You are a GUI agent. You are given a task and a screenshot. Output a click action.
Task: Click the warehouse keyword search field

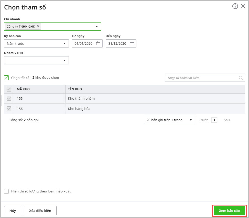[x=202, y=78]
